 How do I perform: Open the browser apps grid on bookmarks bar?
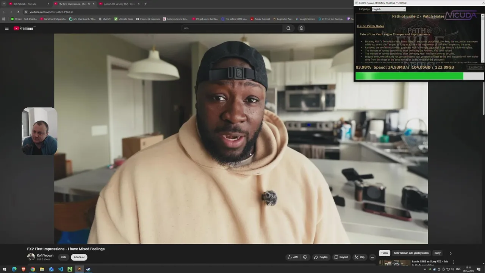[x=4, y=19]
